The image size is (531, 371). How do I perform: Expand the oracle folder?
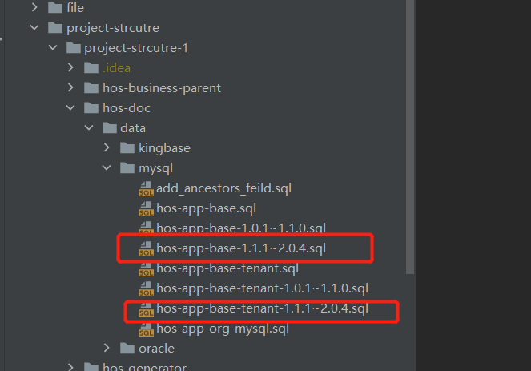click(x=107, y=348)
